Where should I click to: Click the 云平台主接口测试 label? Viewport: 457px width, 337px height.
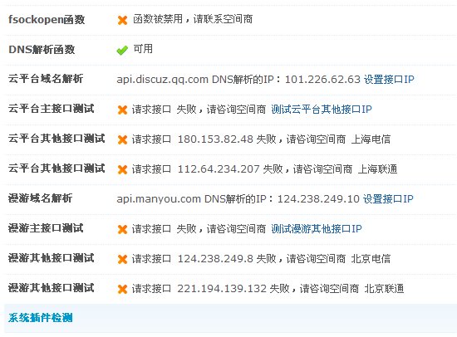[x=51, y=109]
